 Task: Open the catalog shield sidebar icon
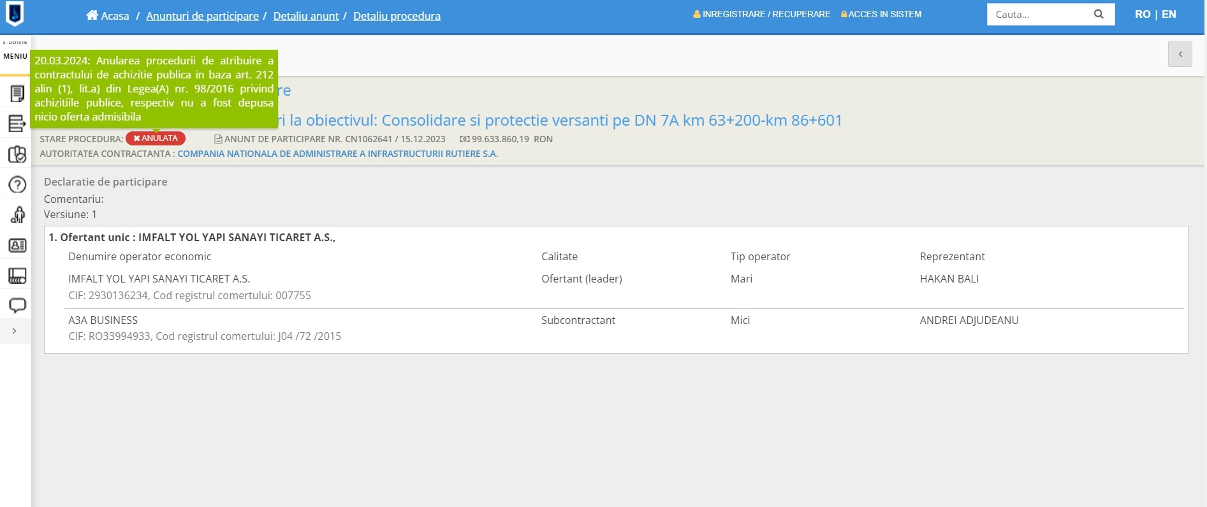(17, 154)
